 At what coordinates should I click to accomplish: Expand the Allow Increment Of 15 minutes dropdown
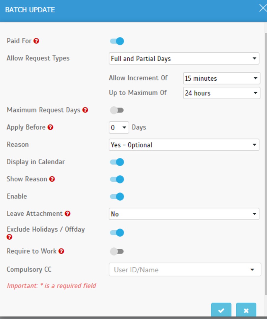pyautogui.click(x=221, y=78)
